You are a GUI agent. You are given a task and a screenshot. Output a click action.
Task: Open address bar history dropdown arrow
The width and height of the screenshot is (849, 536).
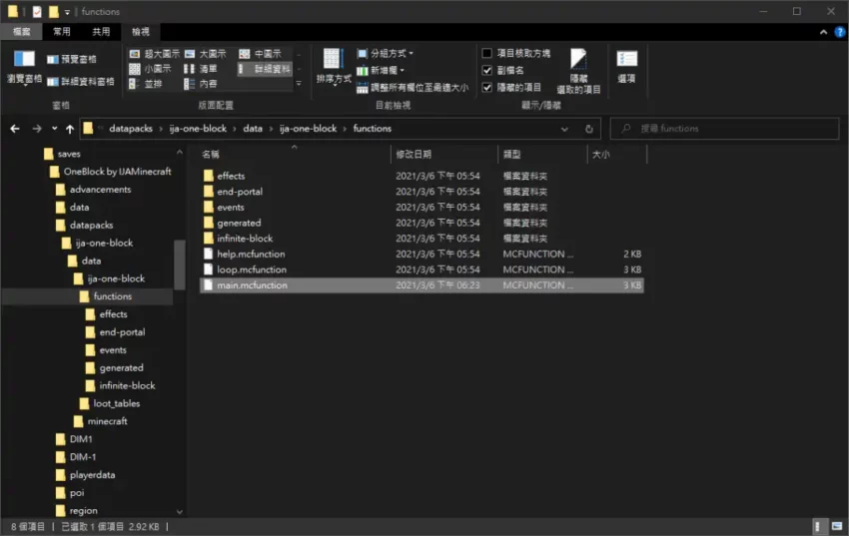(565, 129)
